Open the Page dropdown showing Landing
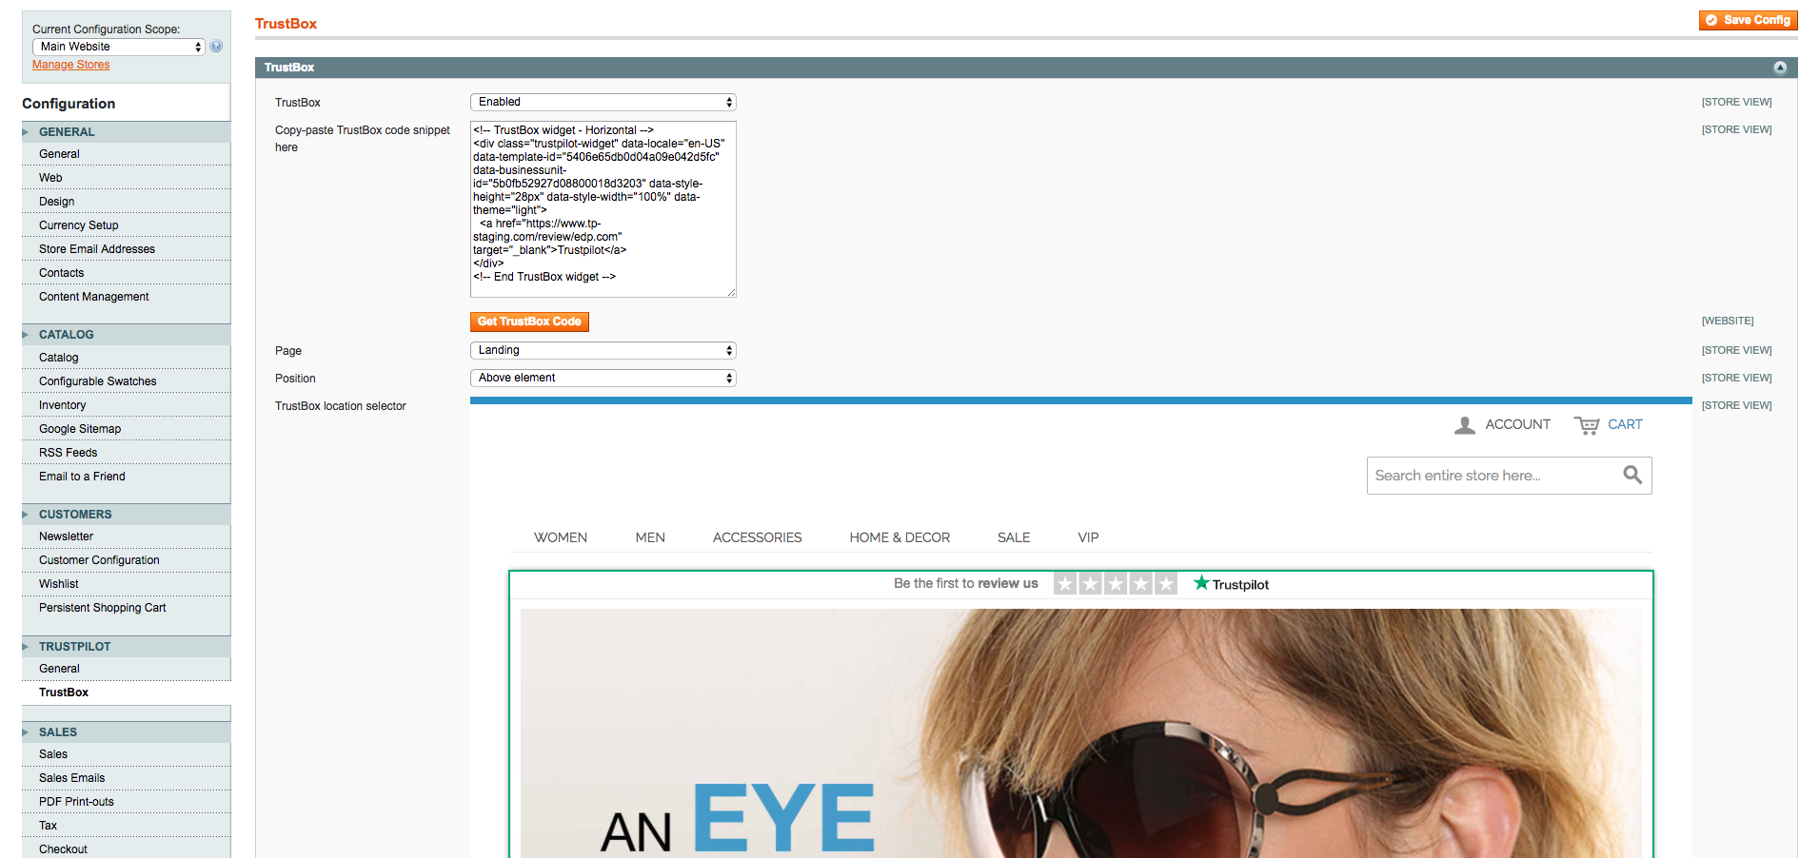Image resolution: width=1819 pixels, height=858 pixels. pyautogui.click(x=603, y=350)
